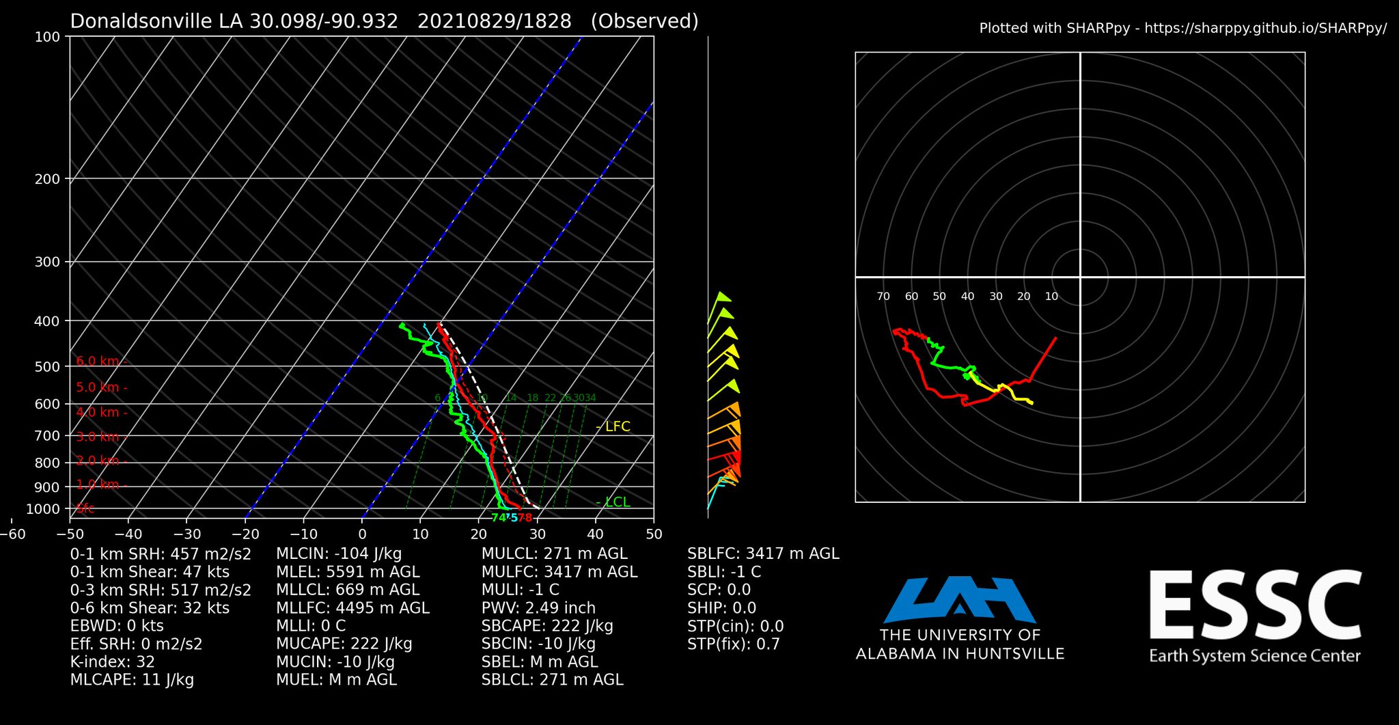
Task: Click the red Sfc height marker
Action: coord(85,508)
